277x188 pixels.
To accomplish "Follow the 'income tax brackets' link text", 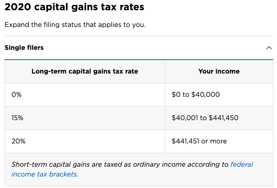I will point(44,174).
